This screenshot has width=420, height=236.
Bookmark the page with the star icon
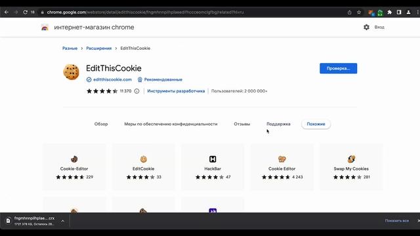[x=359, y=12]
